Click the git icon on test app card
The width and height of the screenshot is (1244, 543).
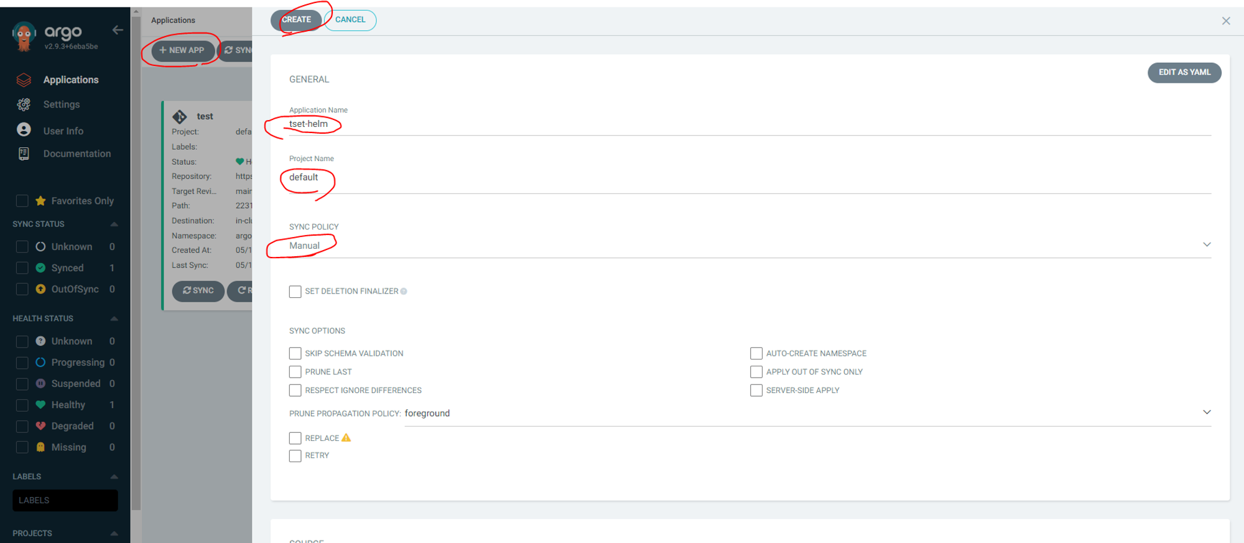coord(180,116)
